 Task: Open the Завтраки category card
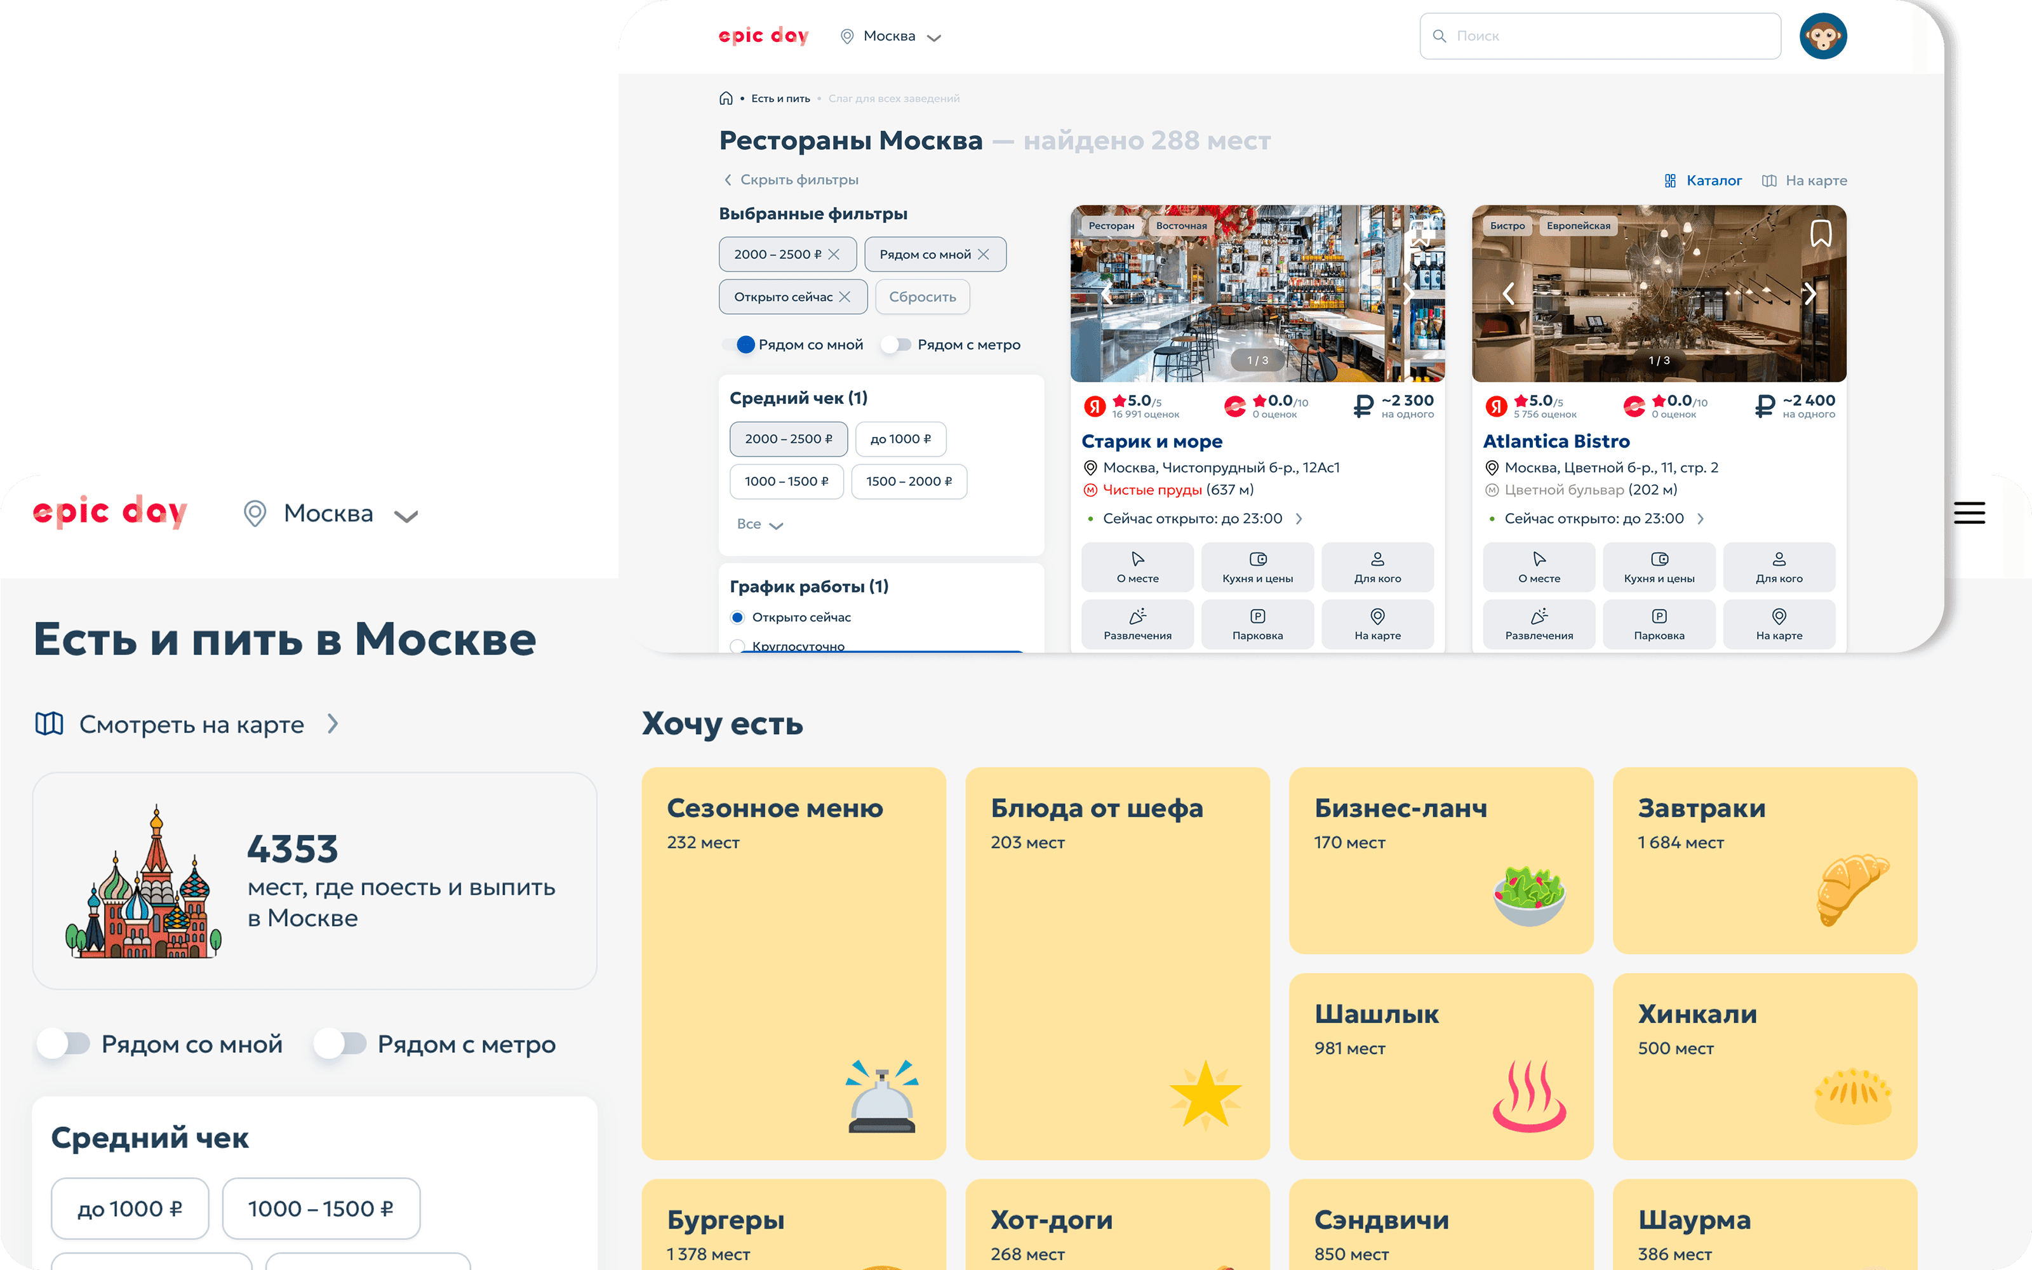click(1764, 860)
